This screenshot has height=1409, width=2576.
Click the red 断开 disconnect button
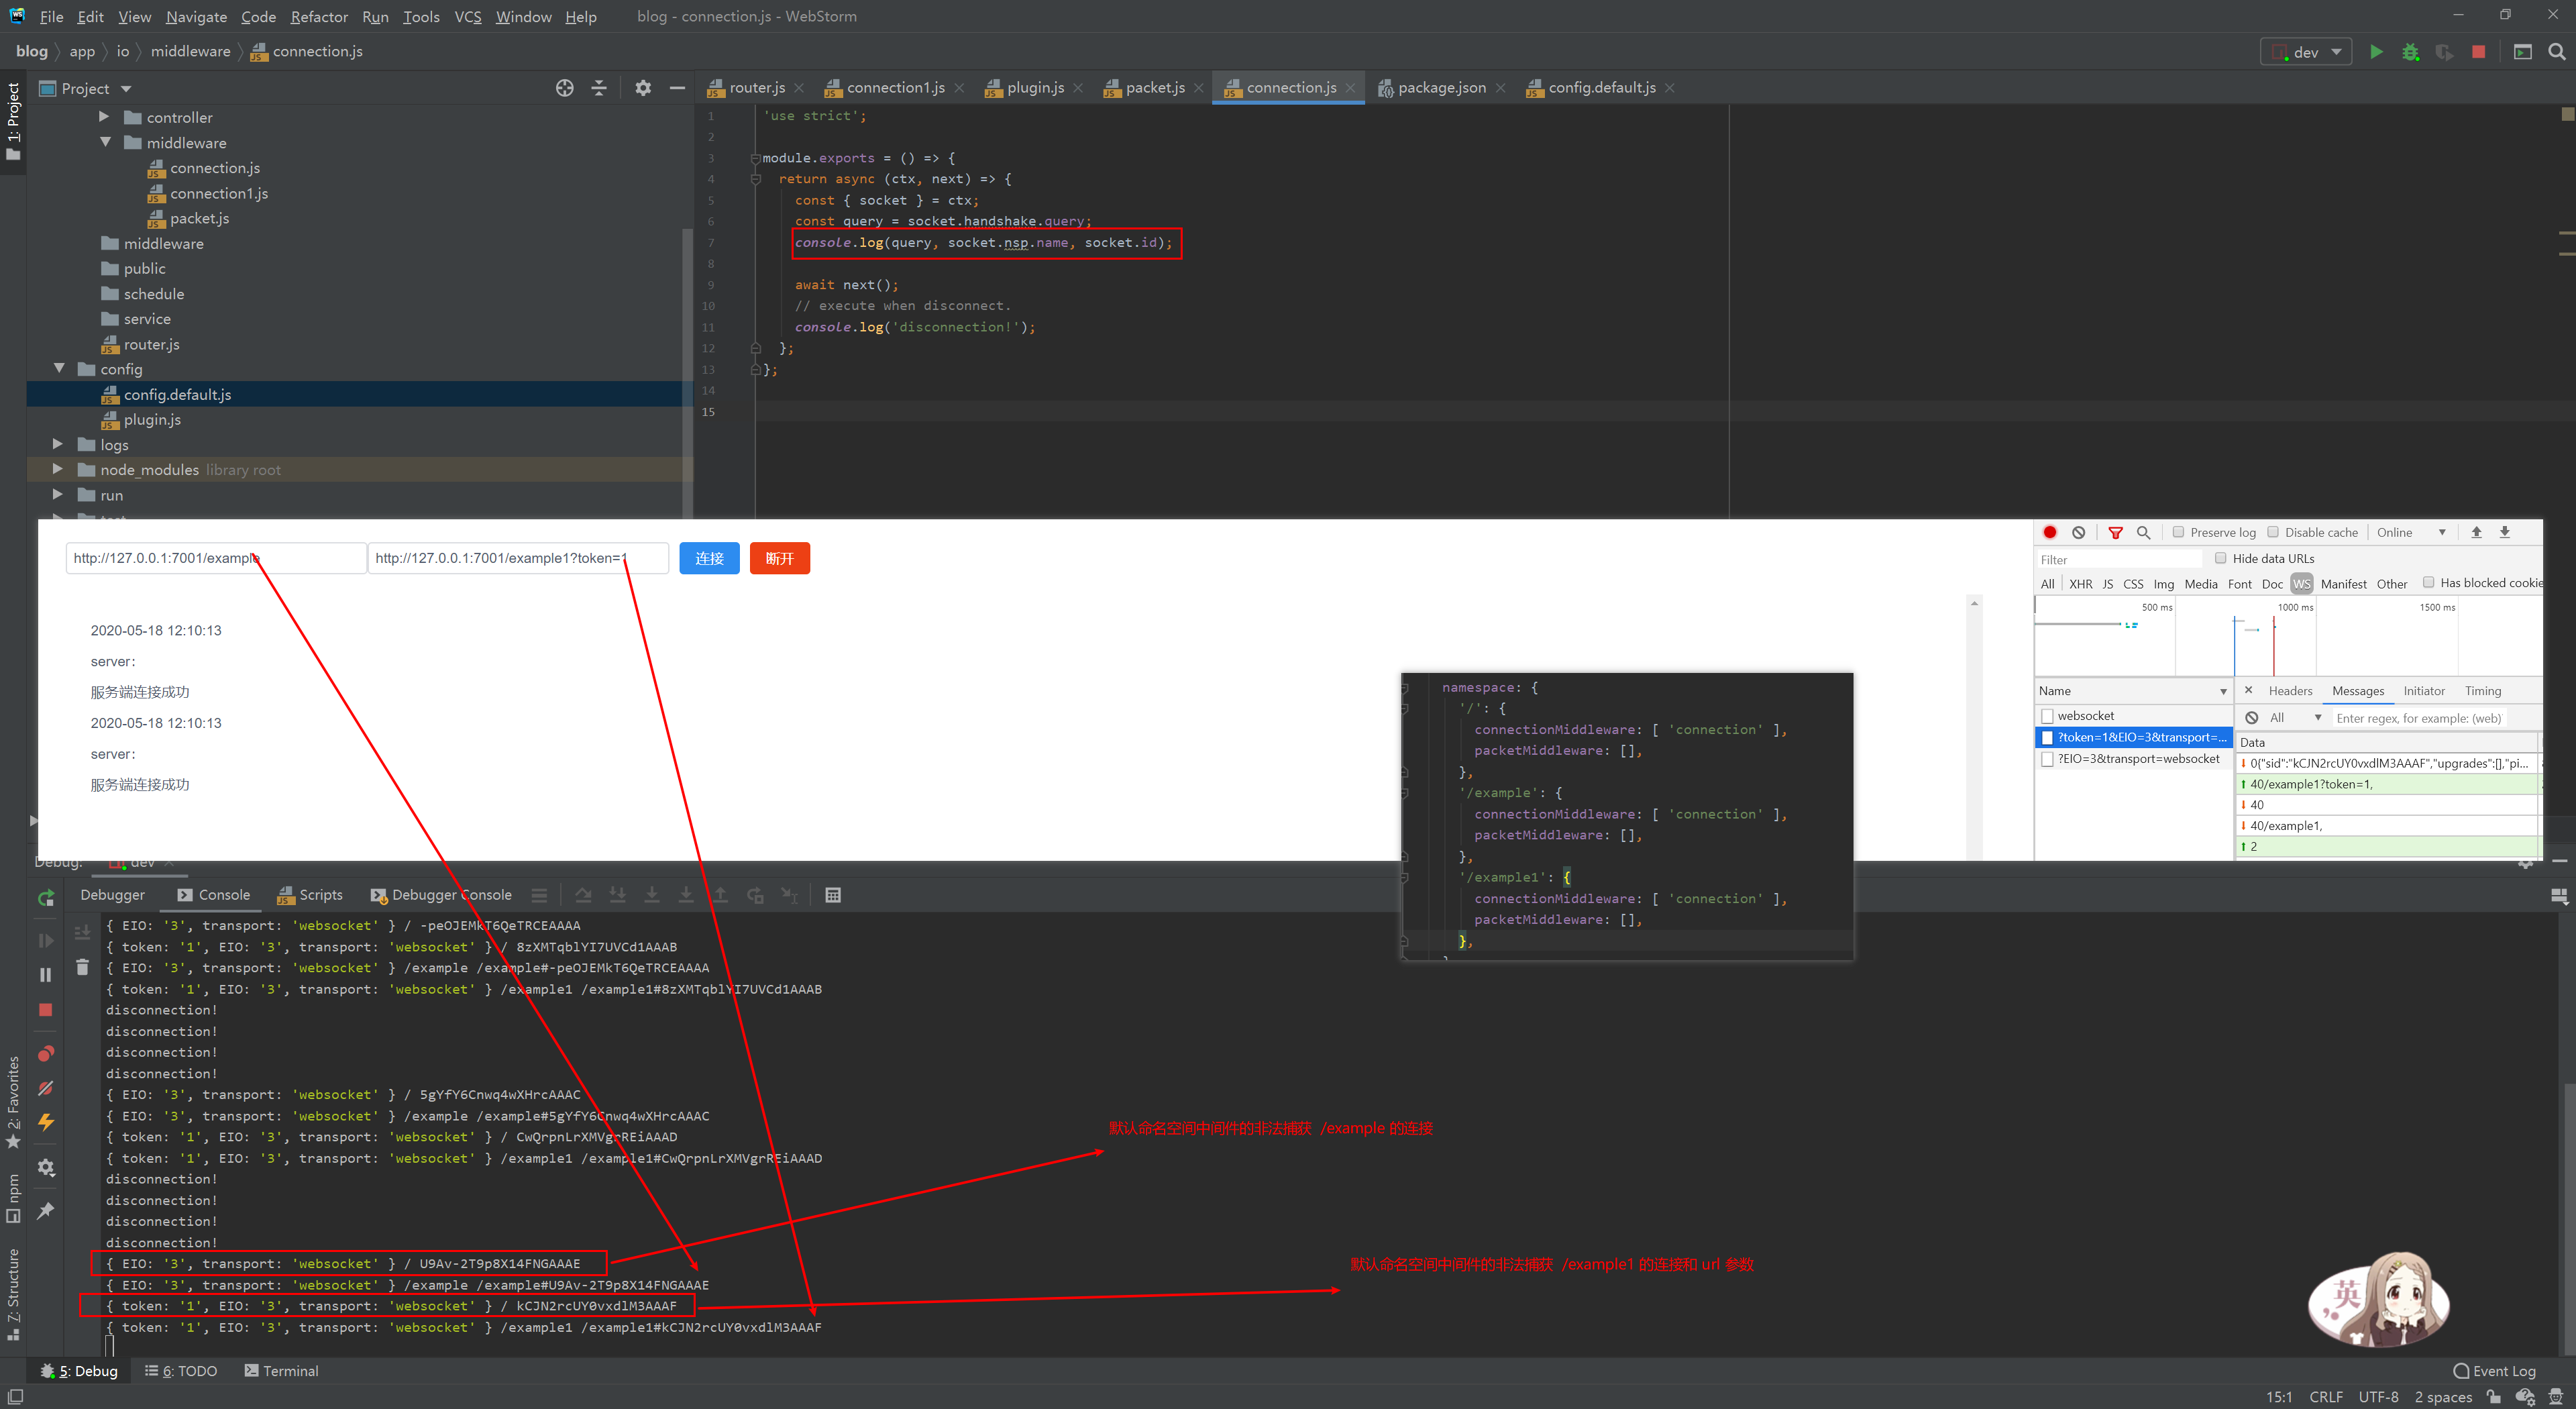click(x=779, y=558)
